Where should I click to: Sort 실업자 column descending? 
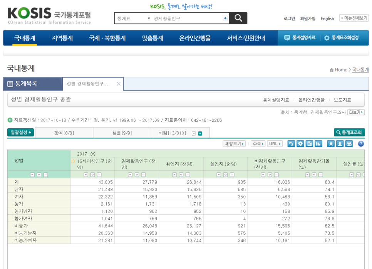coord(225,175)
